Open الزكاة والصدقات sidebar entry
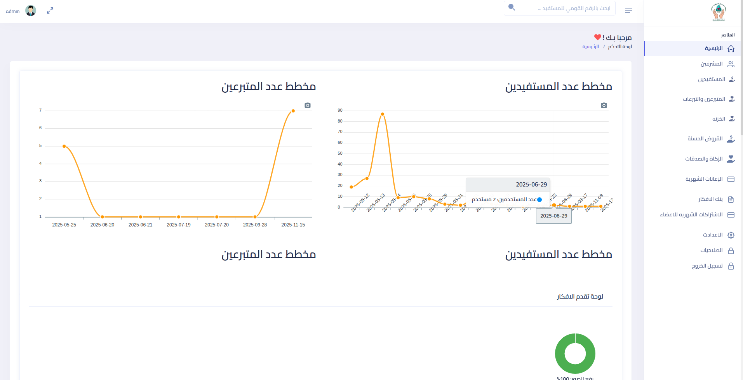The width and height of the screenshot is (743, 380). [x=704, y=159]
